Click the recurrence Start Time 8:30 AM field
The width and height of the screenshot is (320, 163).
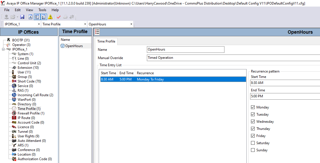pos(285,83)
